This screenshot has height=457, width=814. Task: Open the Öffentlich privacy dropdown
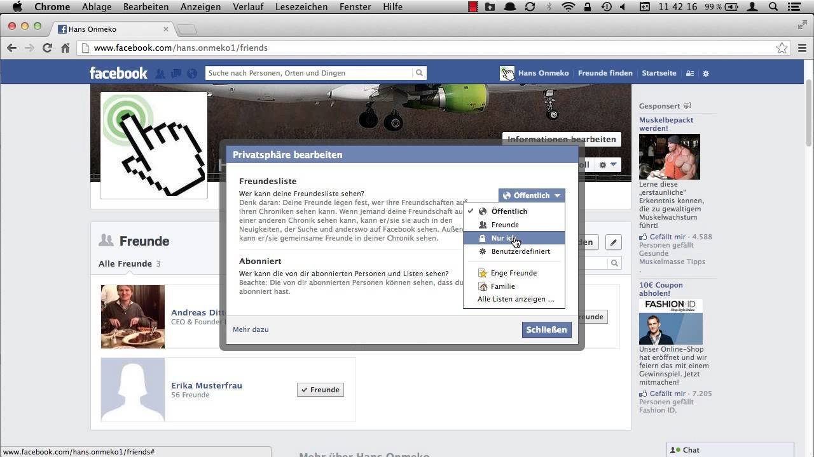(532, 195)
